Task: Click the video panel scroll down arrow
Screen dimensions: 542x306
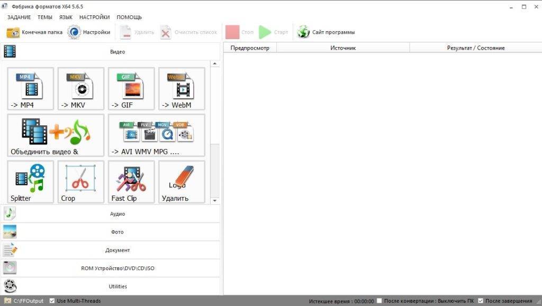Action: (215, 201)
